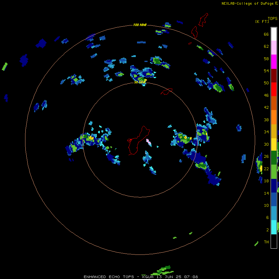Select the orange swatch at 42
Image resolution: width=279 pixels, height=279 pixels.
pyautogui.click(x=274, y=117)
